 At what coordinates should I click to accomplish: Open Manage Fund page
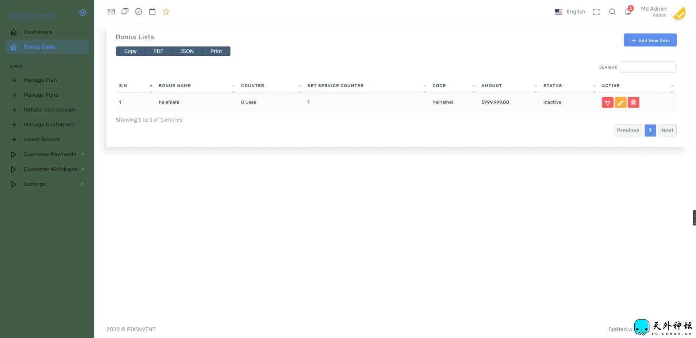(47, 95)
